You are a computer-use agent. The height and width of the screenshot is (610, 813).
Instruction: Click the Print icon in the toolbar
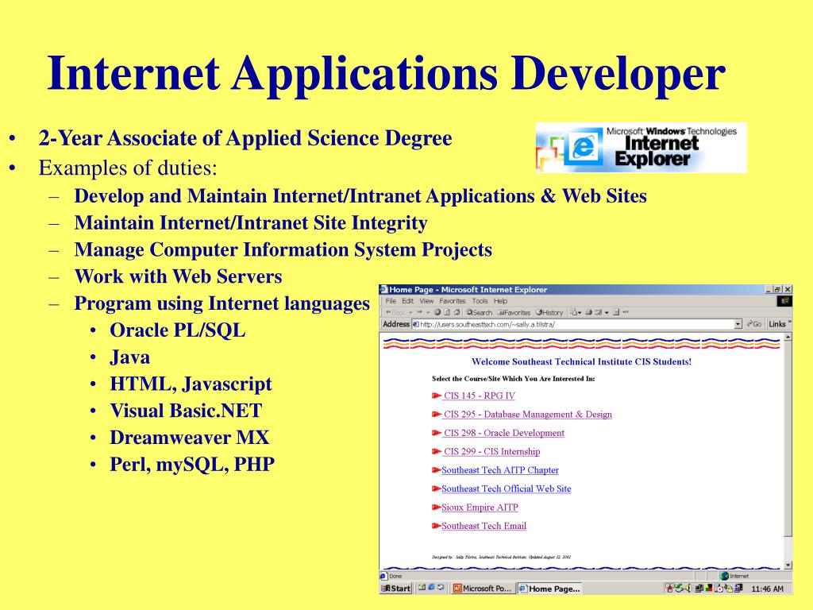coord(588,312)
